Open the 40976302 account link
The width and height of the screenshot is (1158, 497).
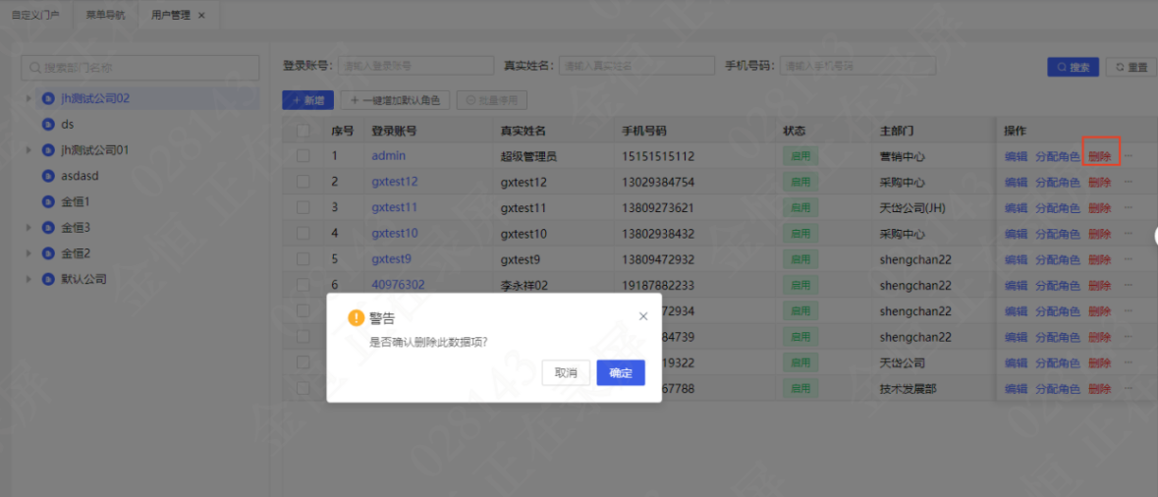pos(398,284)
